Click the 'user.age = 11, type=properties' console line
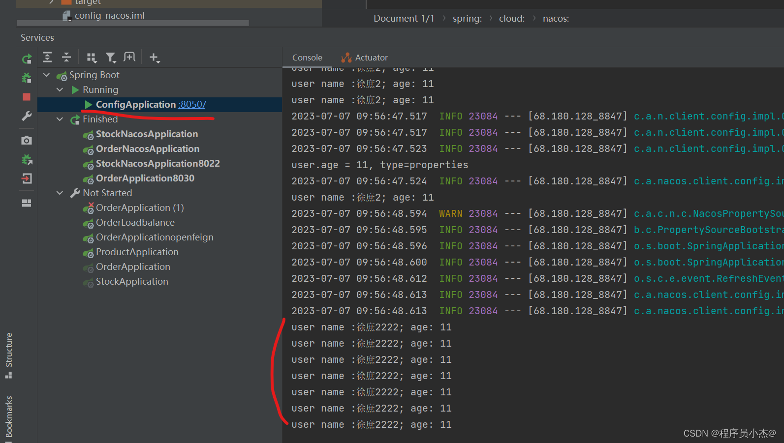Screen dimensions: 784x443 coord(379,165)
